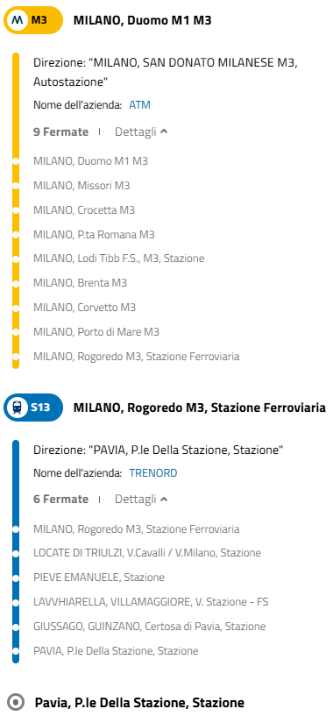Collapse Dettagli for the S13 leg
Image resolution: width=333 pixels, height=716 pixels.
click(141, 500)
